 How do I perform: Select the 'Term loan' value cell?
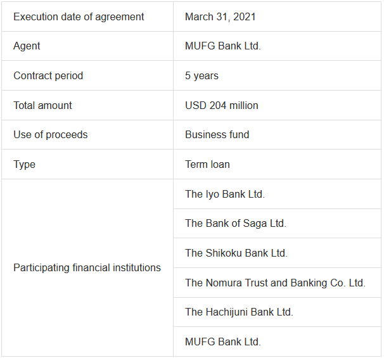pyautogui.click(x=207, y=164)
